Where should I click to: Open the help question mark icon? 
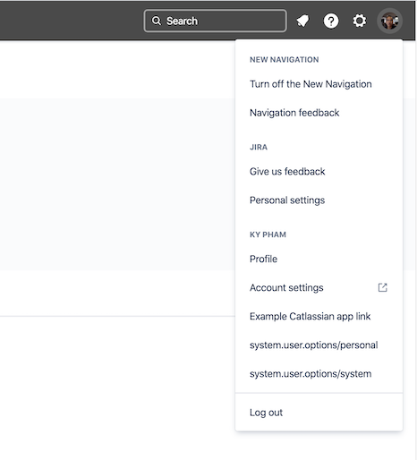point(331,21)
